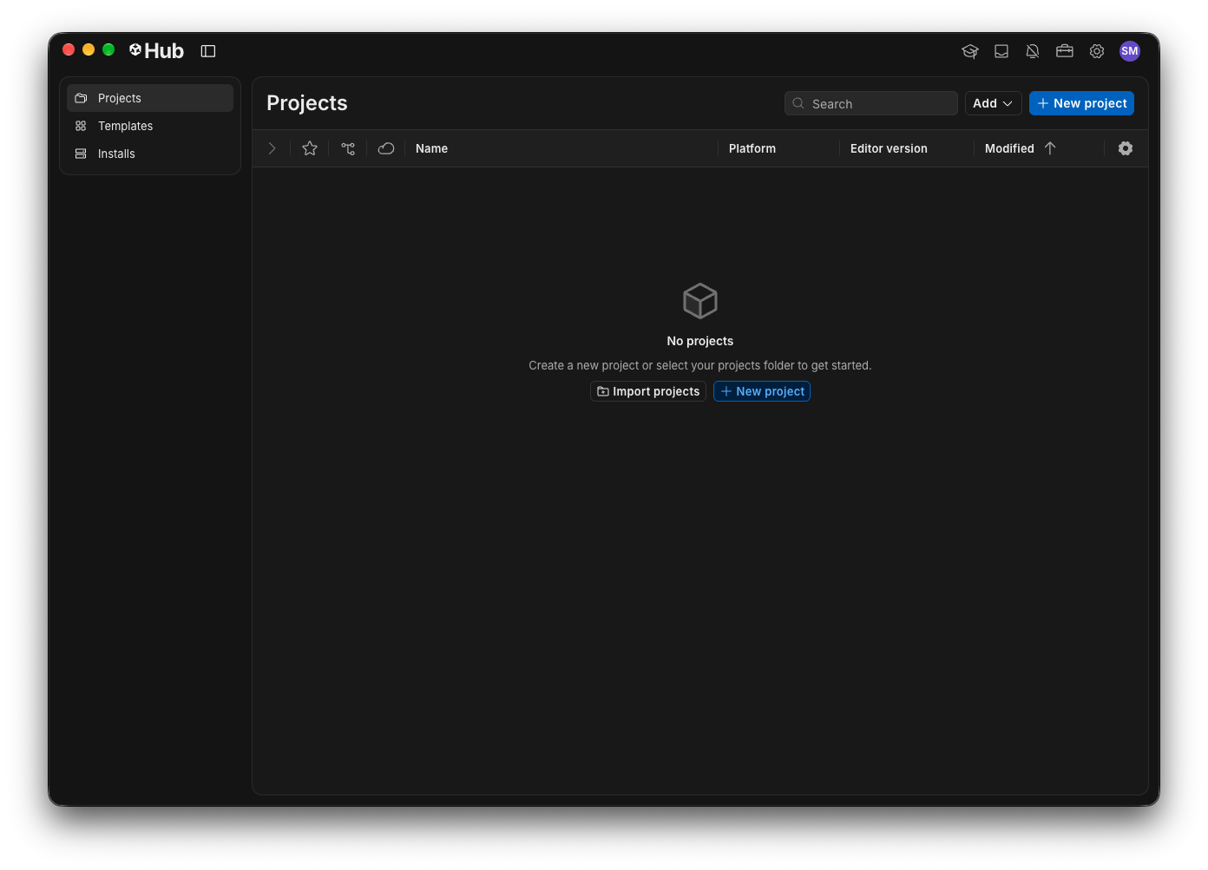Expand the Add dropdown

(994, 103)
